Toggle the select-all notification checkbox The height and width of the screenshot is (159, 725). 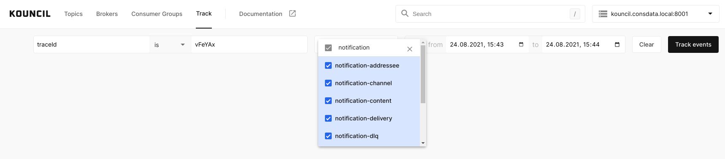click(x=328, y=48)
